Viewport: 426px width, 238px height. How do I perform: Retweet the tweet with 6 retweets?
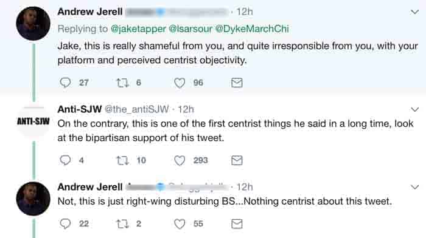pos(122,83)
